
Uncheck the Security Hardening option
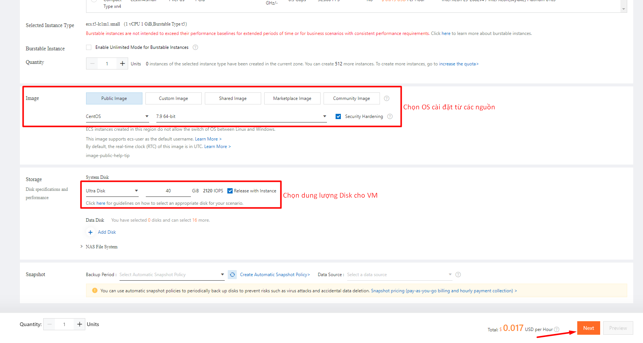338,116
